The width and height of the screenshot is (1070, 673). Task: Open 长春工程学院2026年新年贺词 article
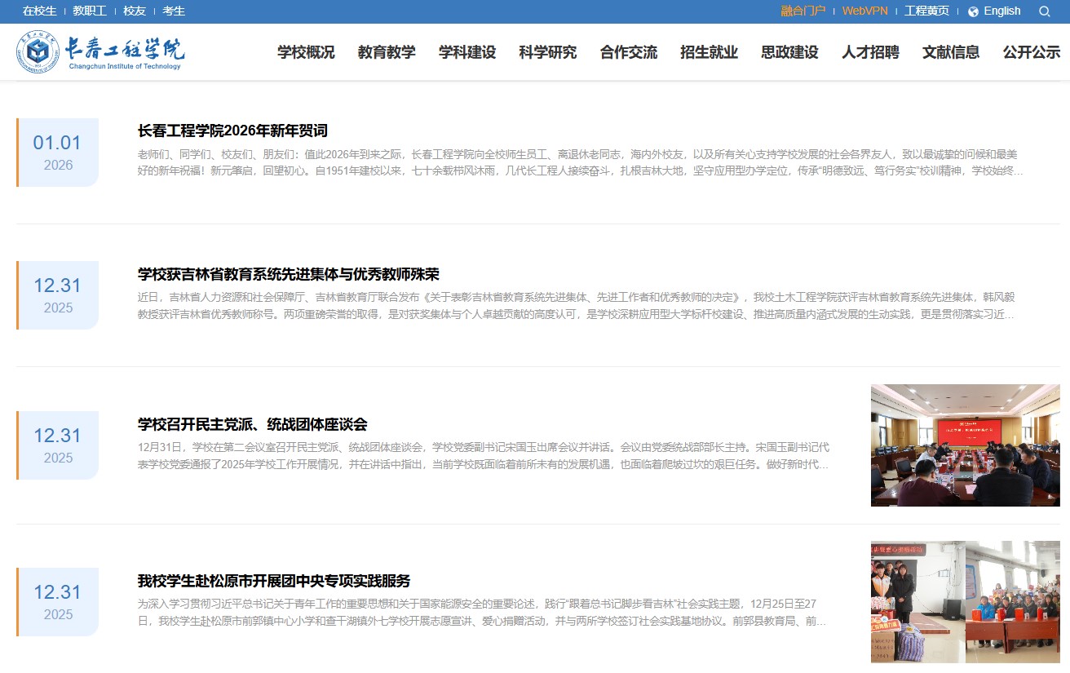[x=232, y=131]
